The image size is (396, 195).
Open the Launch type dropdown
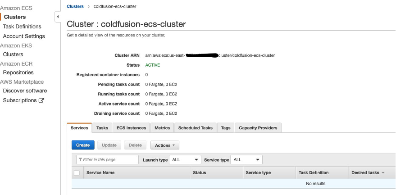click(185, 160)
